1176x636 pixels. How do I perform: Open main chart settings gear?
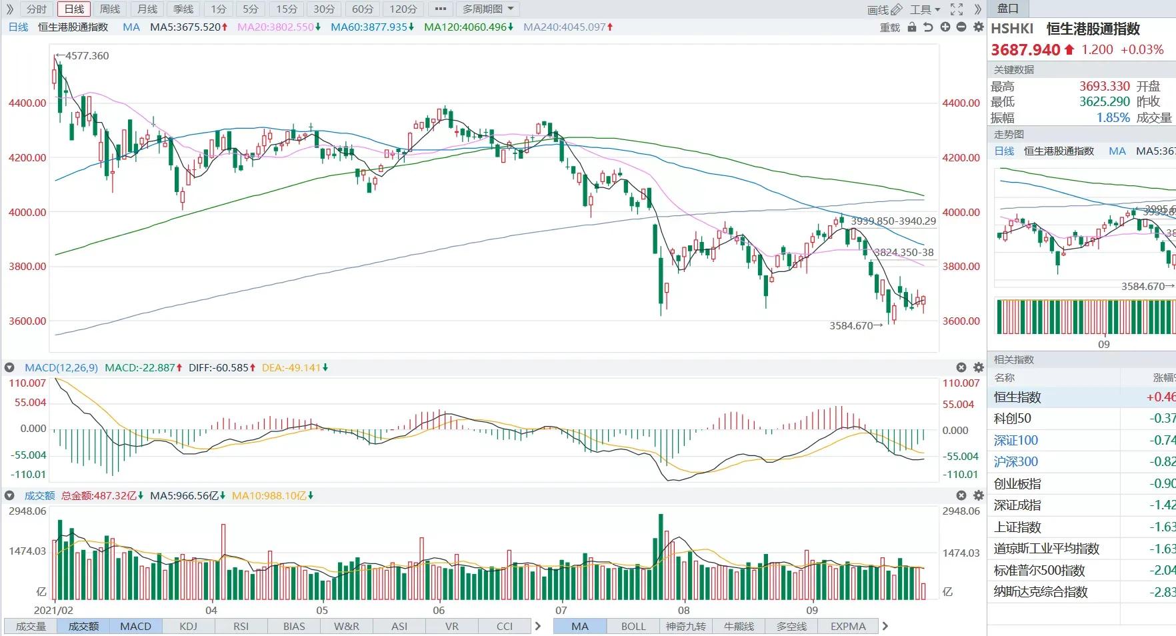click(979, 27)
